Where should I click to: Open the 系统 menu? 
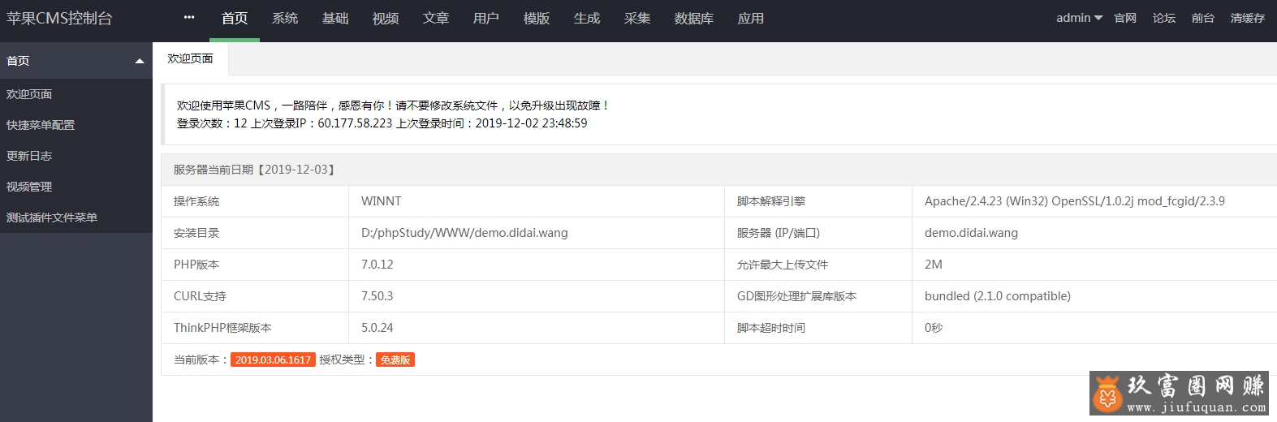click(x=285, y=18)
